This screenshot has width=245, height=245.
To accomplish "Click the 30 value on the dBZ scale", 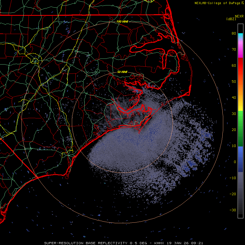I will pos(234,114).
